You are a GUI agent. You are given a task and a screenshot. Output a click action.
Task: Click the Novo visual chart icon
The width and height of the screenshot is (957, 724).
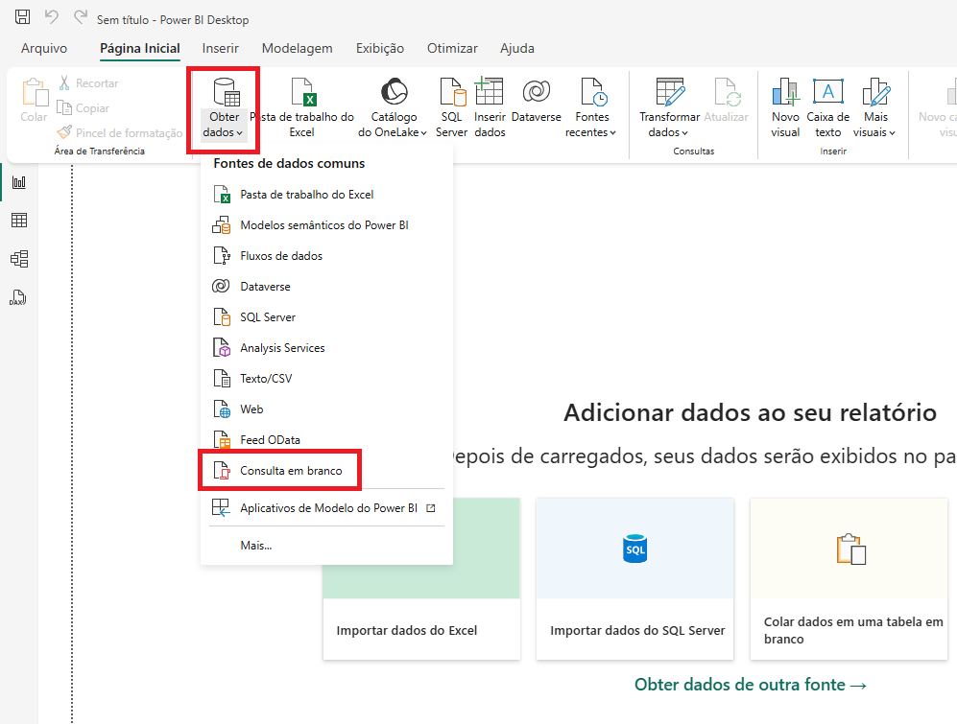tap(785, 92)
